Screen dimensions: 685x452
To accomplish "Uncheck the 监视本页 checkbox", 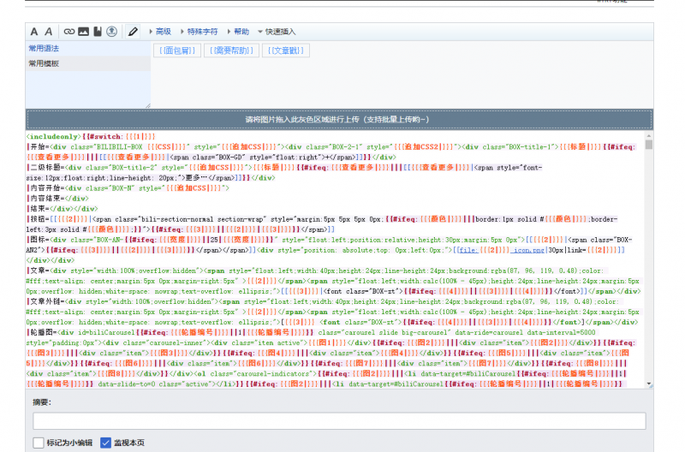I will tap(106, 443).
